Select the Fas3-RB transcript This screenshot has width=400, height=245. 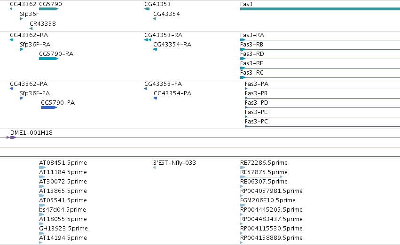click(x=251, y=44)
